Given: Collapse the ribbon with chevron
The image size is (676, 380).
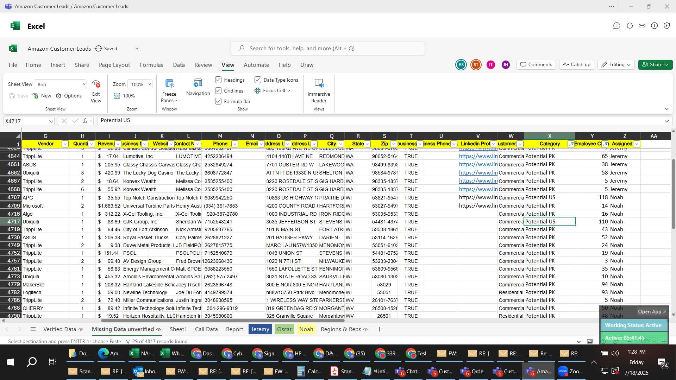Looking at the screenshot, I should click(666, 109).
